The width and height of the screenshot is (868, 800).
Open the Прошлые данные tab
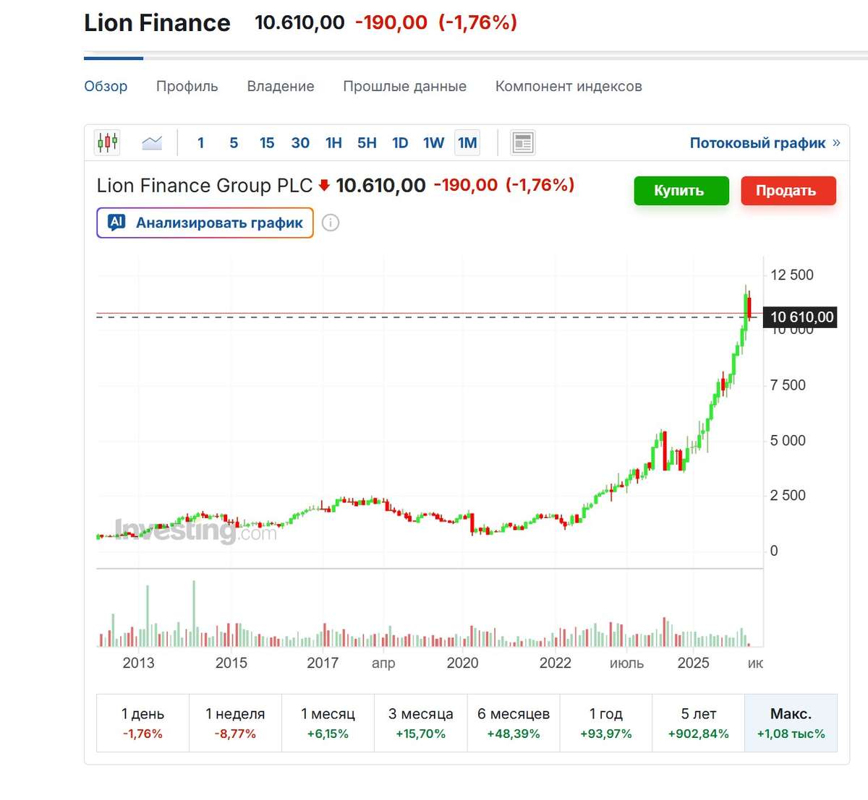click(404, 86)
